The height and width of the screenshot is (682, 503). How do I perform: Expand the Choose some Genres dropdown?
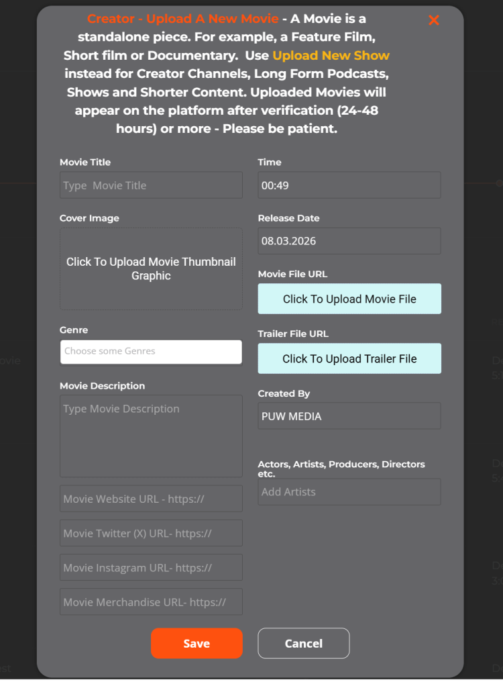coord(151,352)
